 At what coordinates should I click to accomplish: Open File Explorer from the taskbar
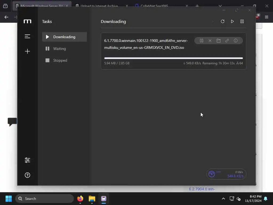(92, 199)
